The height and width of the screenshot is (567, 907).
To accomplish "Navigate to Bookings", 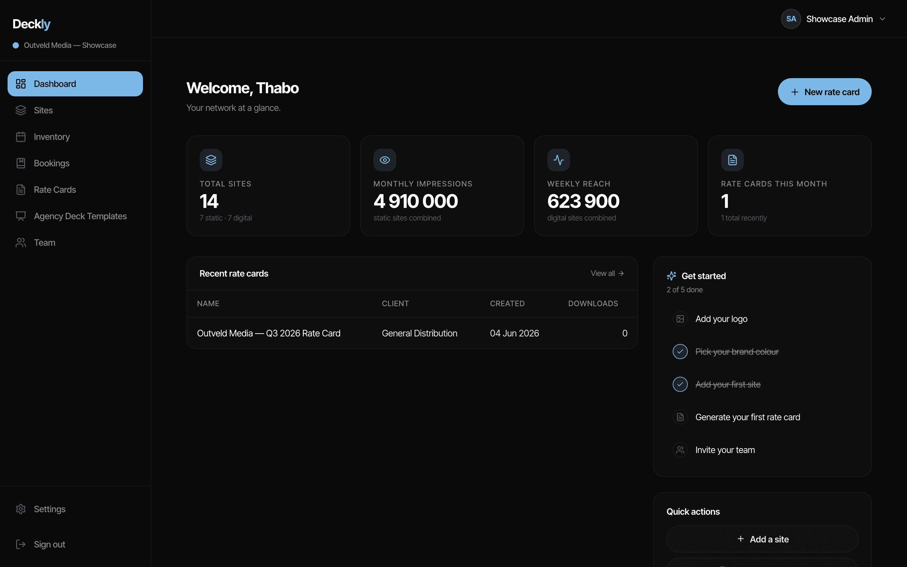I will 75,163.
